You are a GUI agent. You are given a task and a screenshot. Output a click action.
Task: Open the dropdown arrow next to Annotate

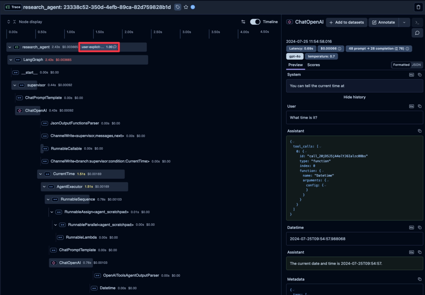pos(404,22)
